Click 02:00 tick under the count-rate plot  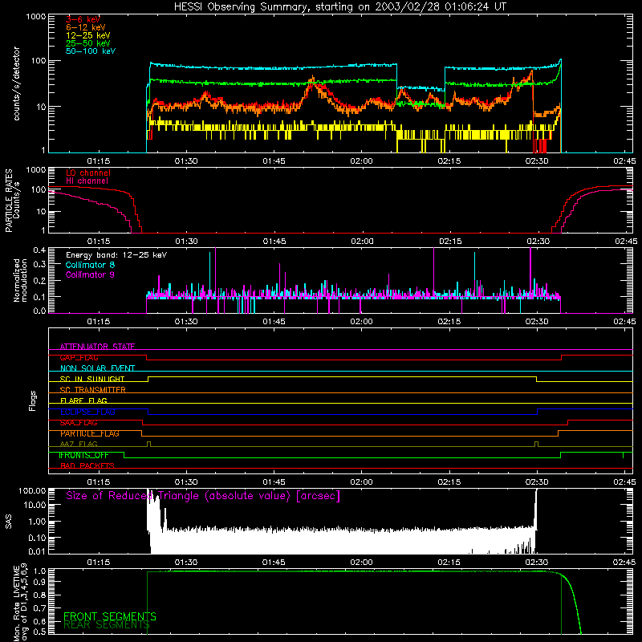pyautogui.click(x=362, y=161)
